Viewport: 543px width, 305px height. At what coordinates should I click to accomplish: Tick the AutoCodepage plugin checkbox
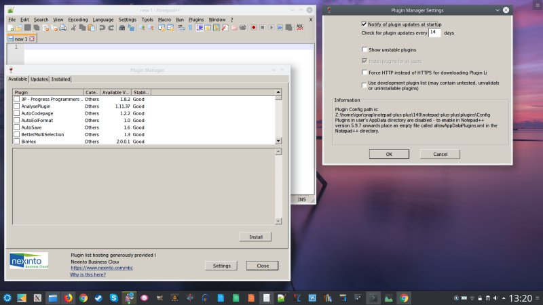(x=16, y=113)
